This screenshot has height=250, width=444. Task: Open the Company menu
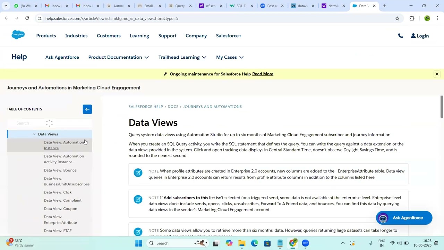pyautogui.click(x=196, y=36)
